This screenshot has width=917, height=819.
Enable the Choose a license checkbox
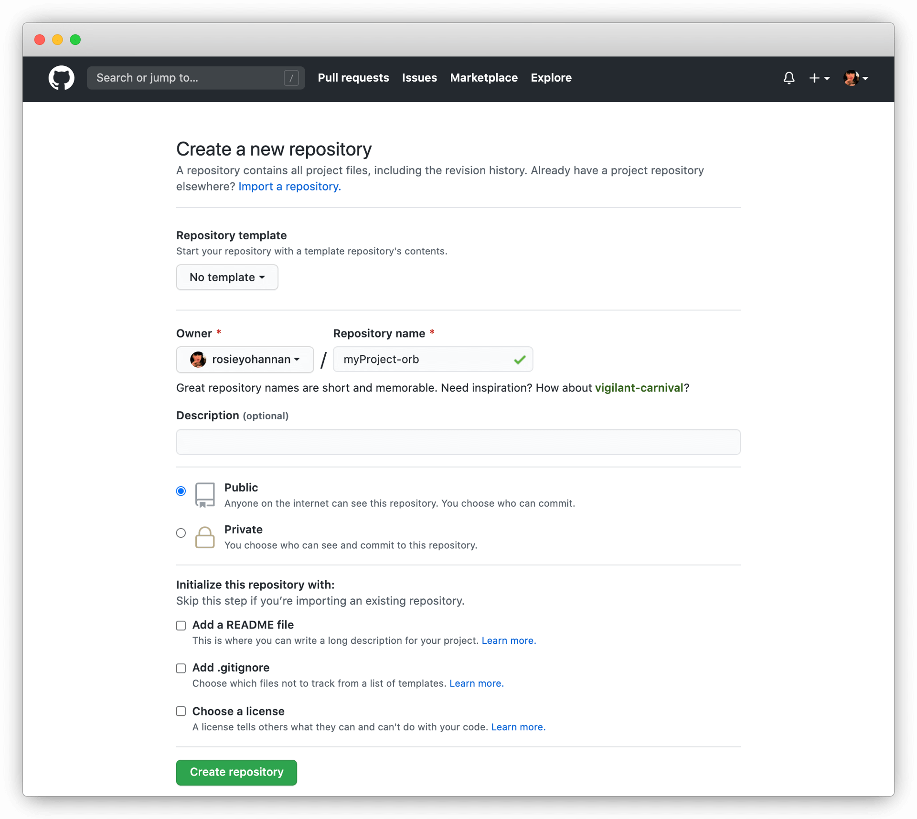180,711
